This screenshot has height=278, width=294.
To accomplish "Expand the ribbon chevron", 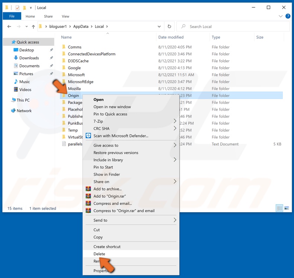I will [x=281, y=16].
